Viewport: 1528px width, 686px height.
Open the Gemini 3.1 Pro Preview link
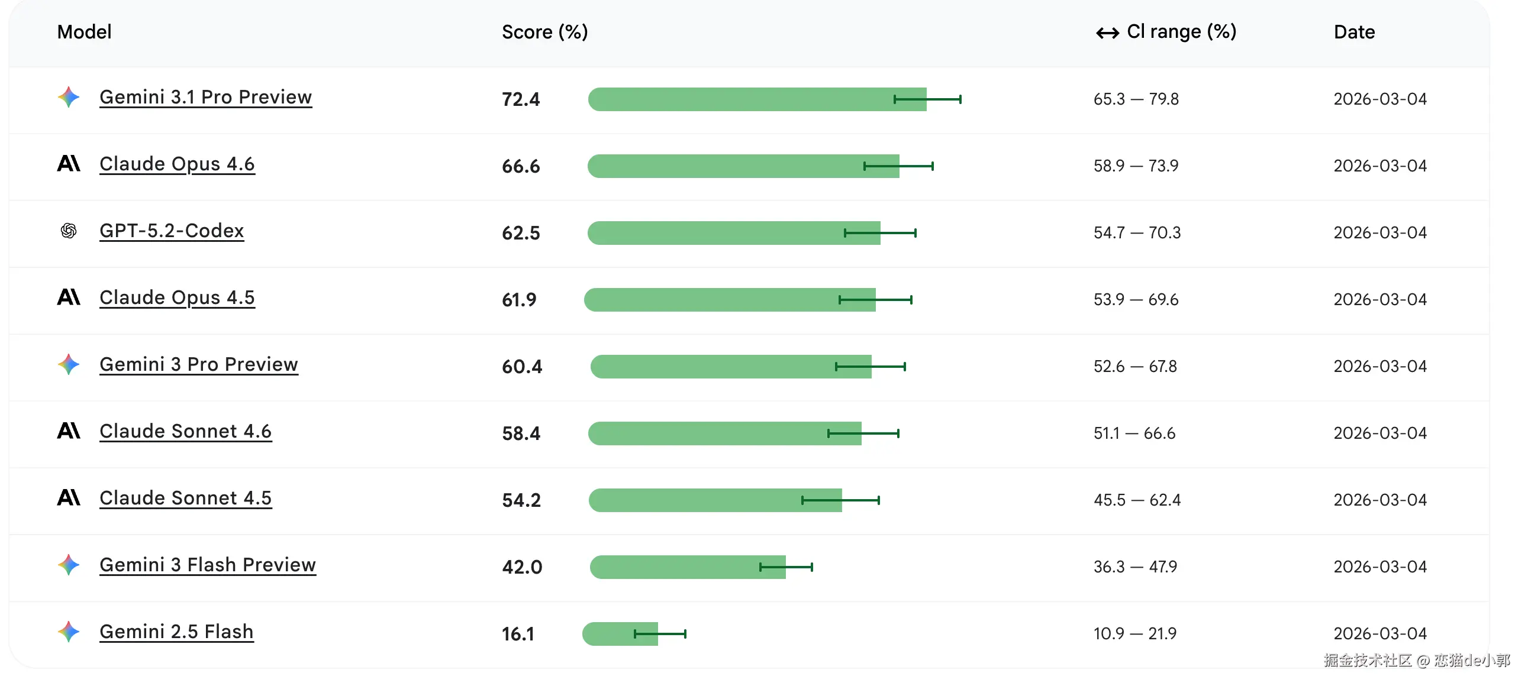click(205, 97)
